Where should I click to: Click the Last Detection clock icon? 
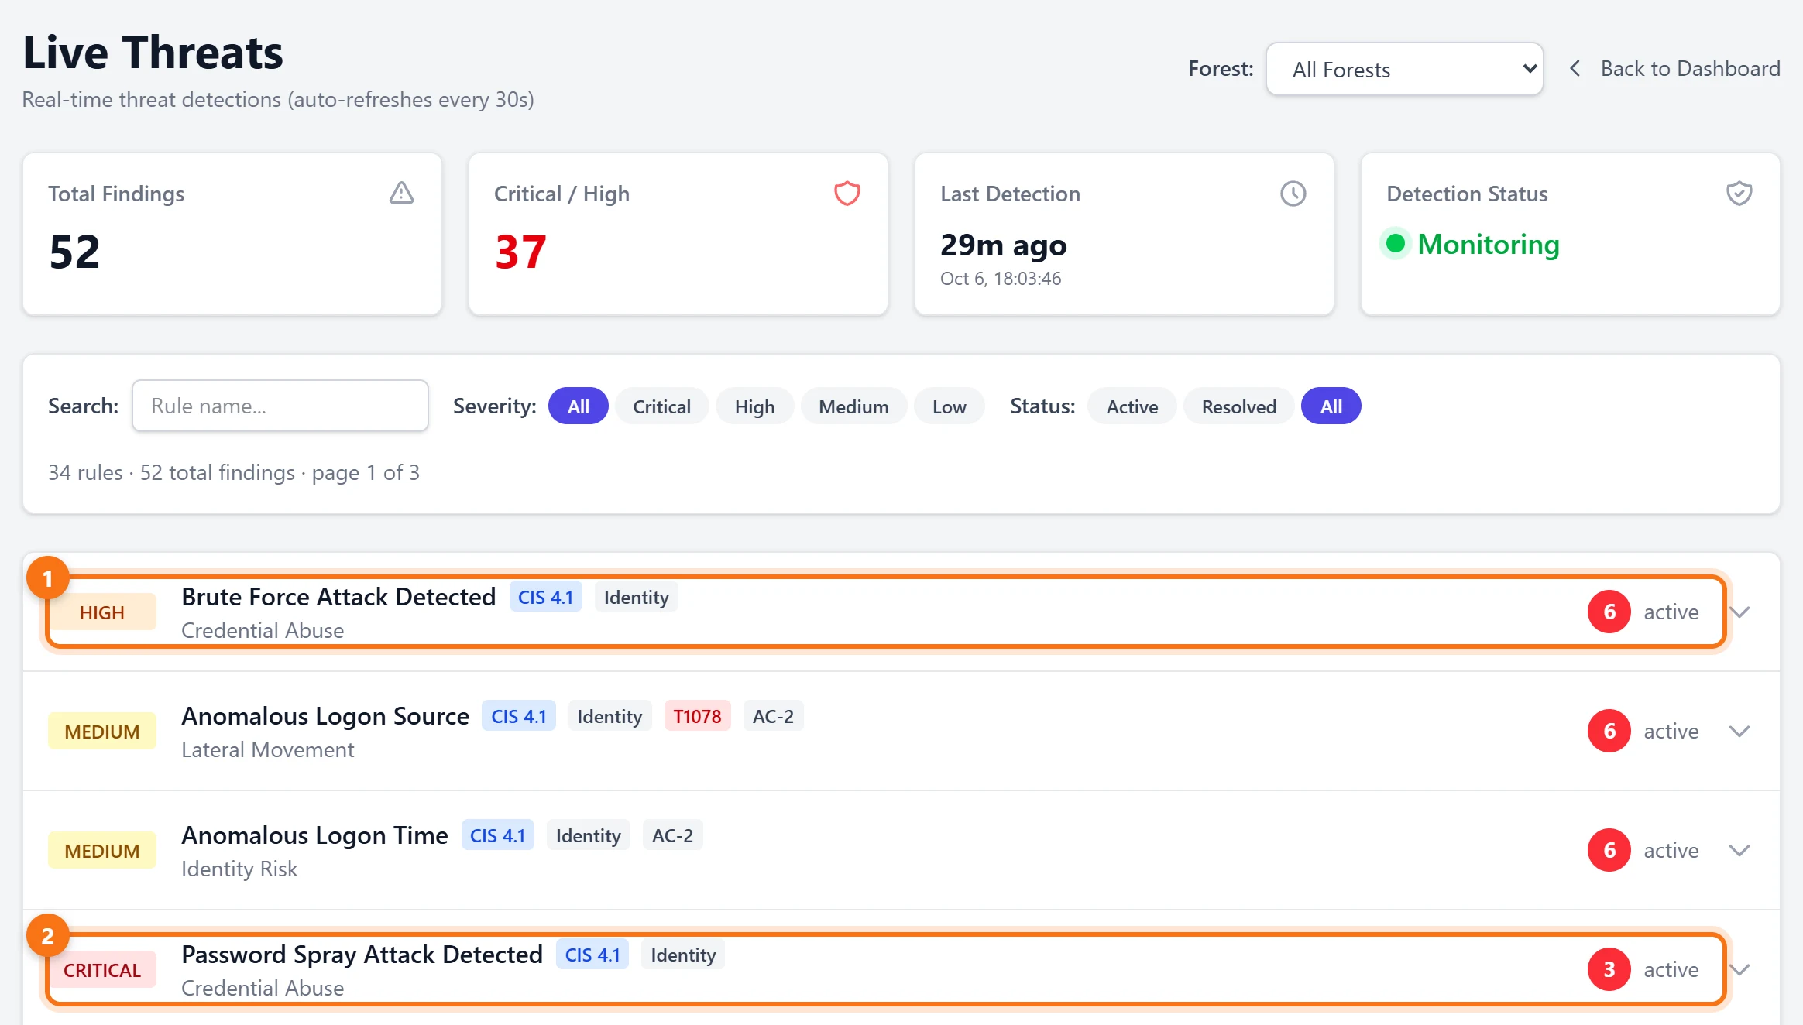[1293, 193]
